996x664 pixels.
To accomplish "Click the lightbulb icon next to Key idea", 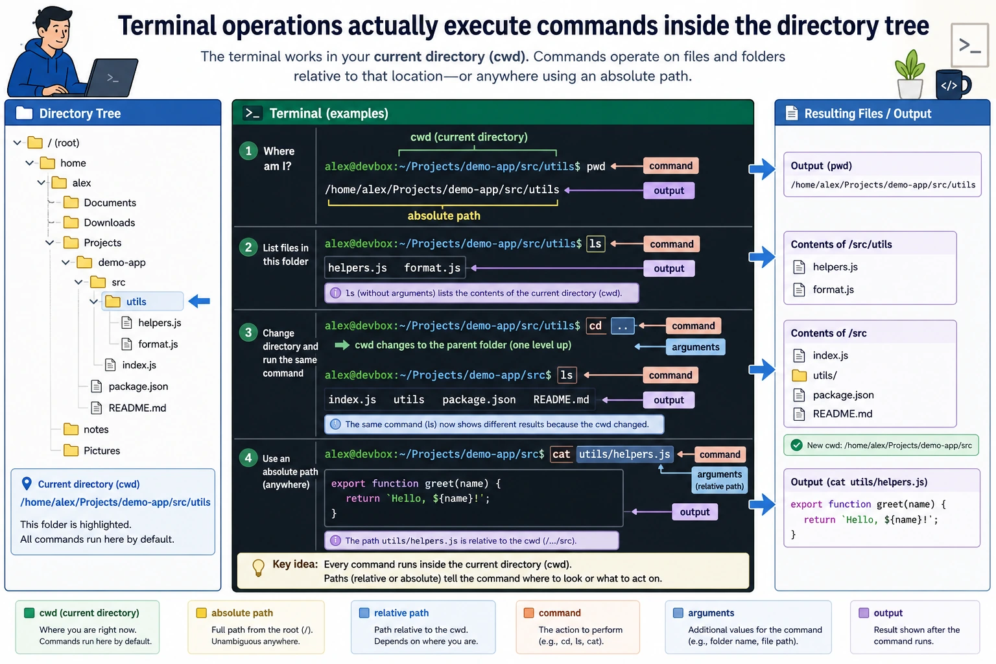I will 258,567.
